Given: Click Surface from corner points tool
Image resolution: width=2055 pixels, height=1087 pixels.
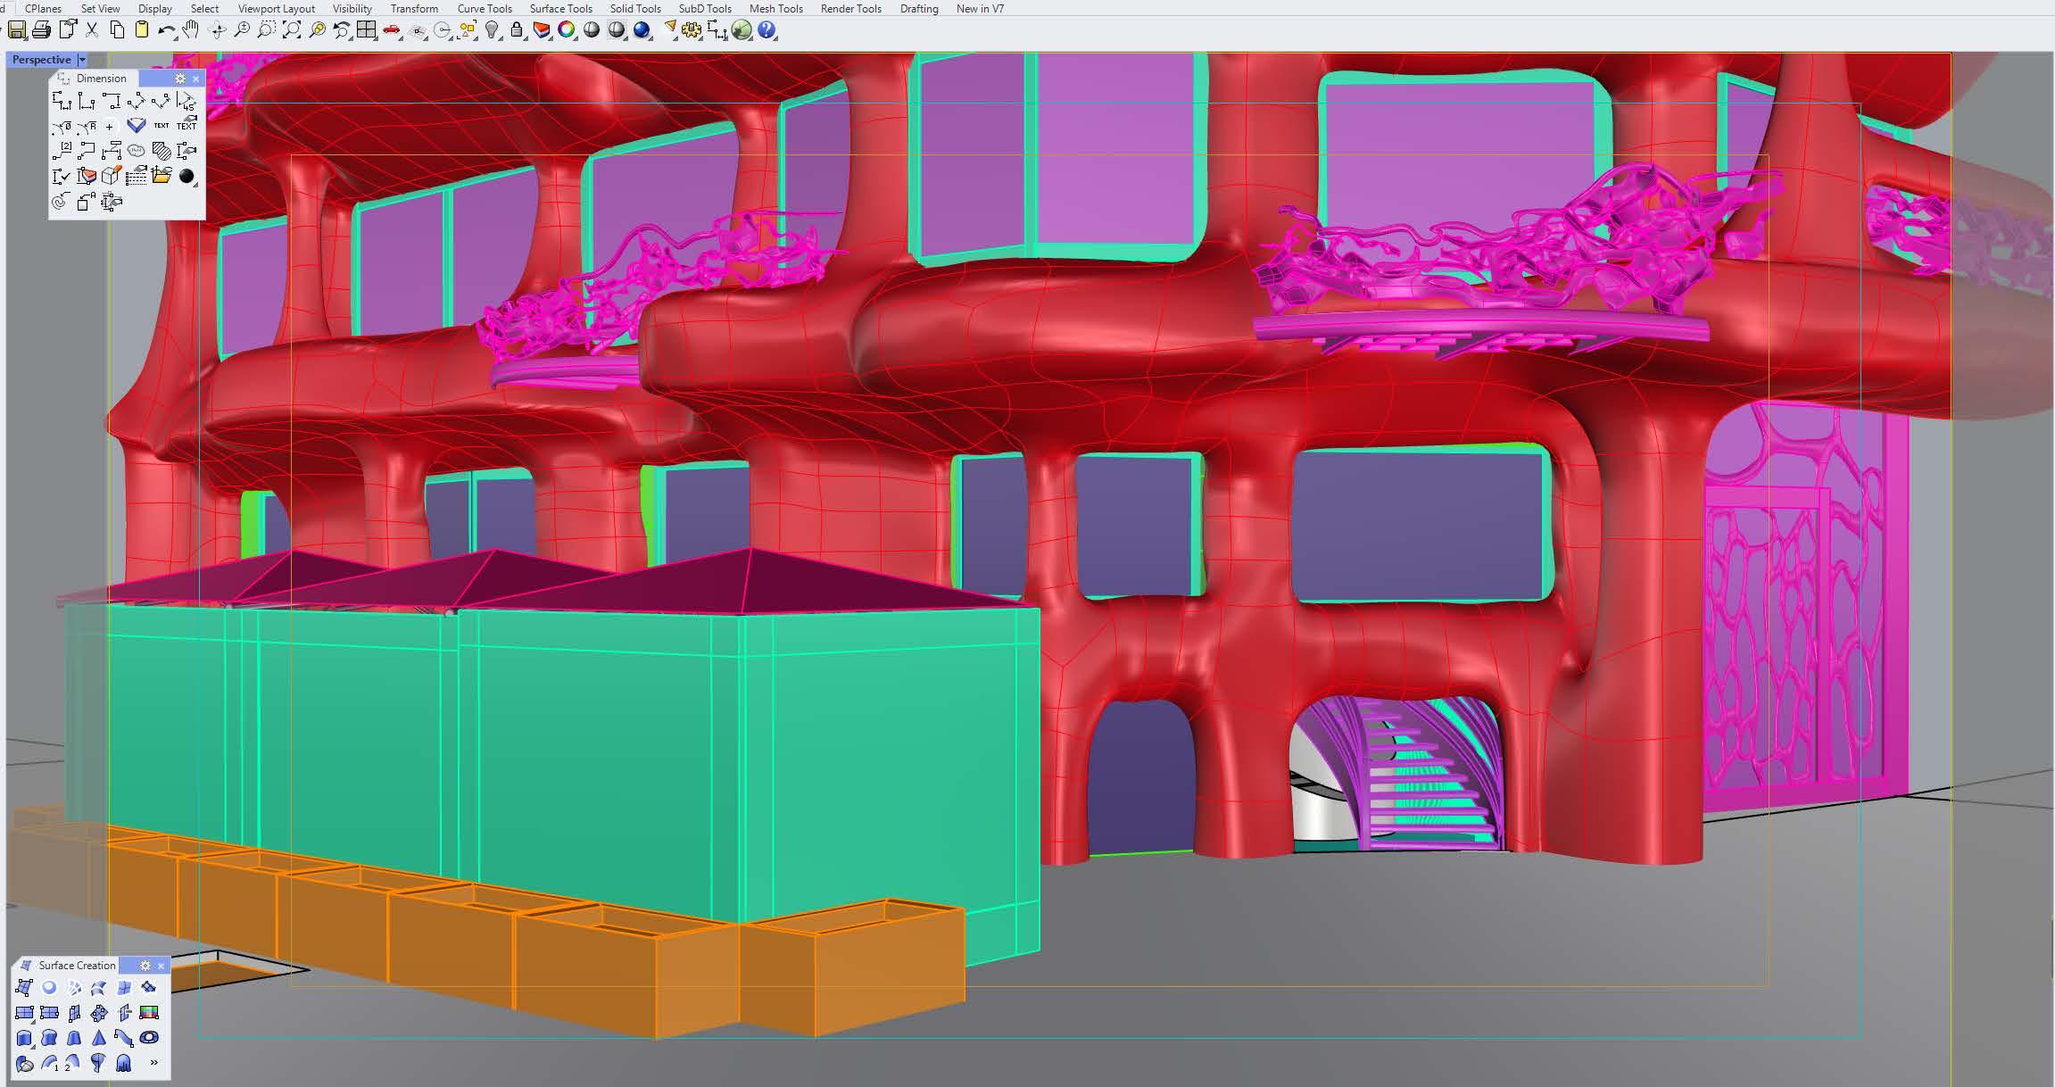Looking at the screenshot, I should coord(24,988).
